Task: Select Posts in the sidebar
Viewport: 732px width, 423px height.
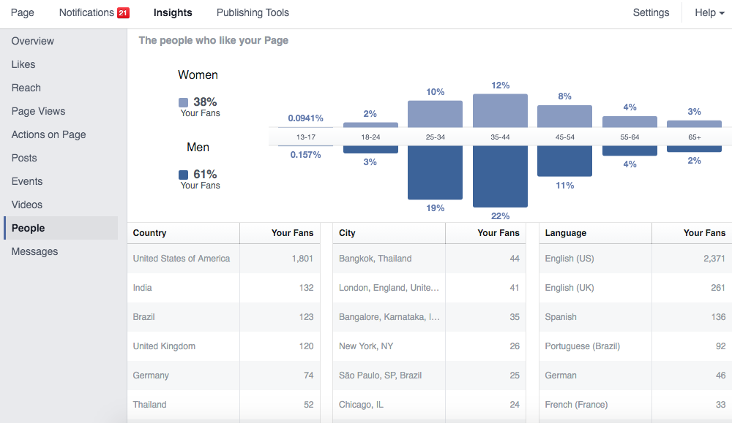Action: click(24, 158)
